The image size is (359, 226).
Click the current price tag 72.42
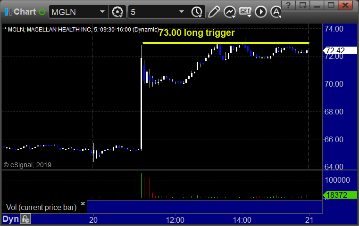(x=340, y=50)
